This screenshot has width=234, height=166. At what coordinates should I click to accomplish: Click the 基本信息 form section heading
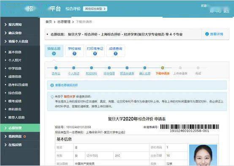[64, 139]
